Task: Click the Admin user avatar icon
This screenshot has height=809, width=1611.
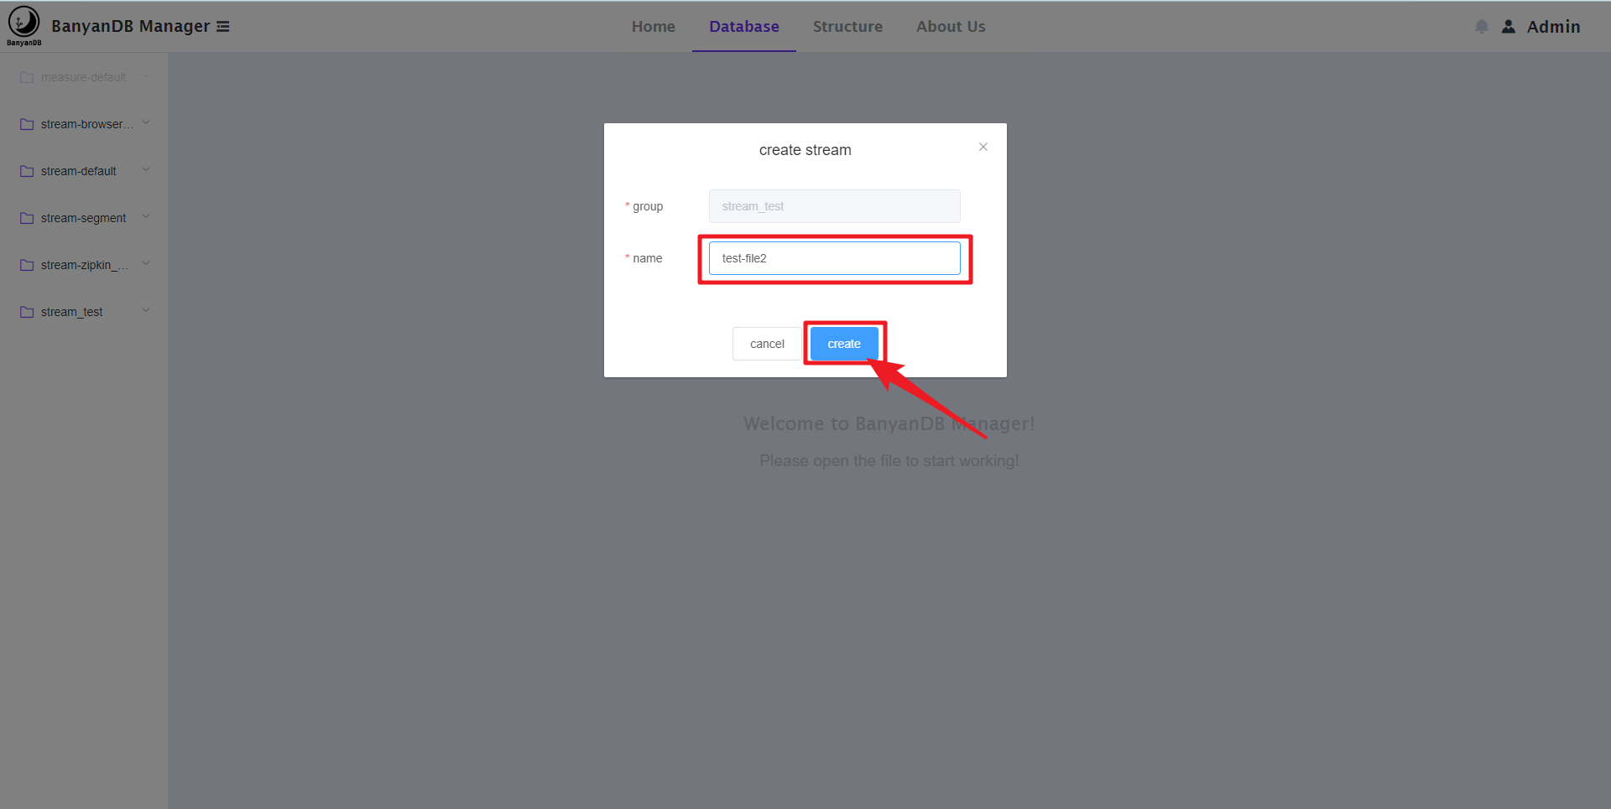Action: pos(1509,27)
